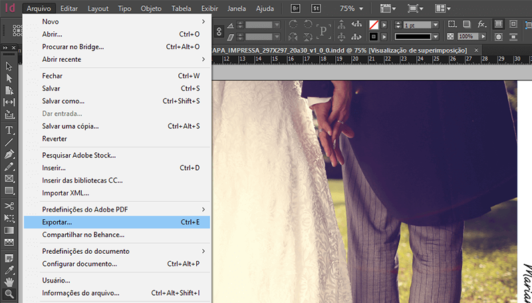Click the drop shadow icon

[465, 24]
